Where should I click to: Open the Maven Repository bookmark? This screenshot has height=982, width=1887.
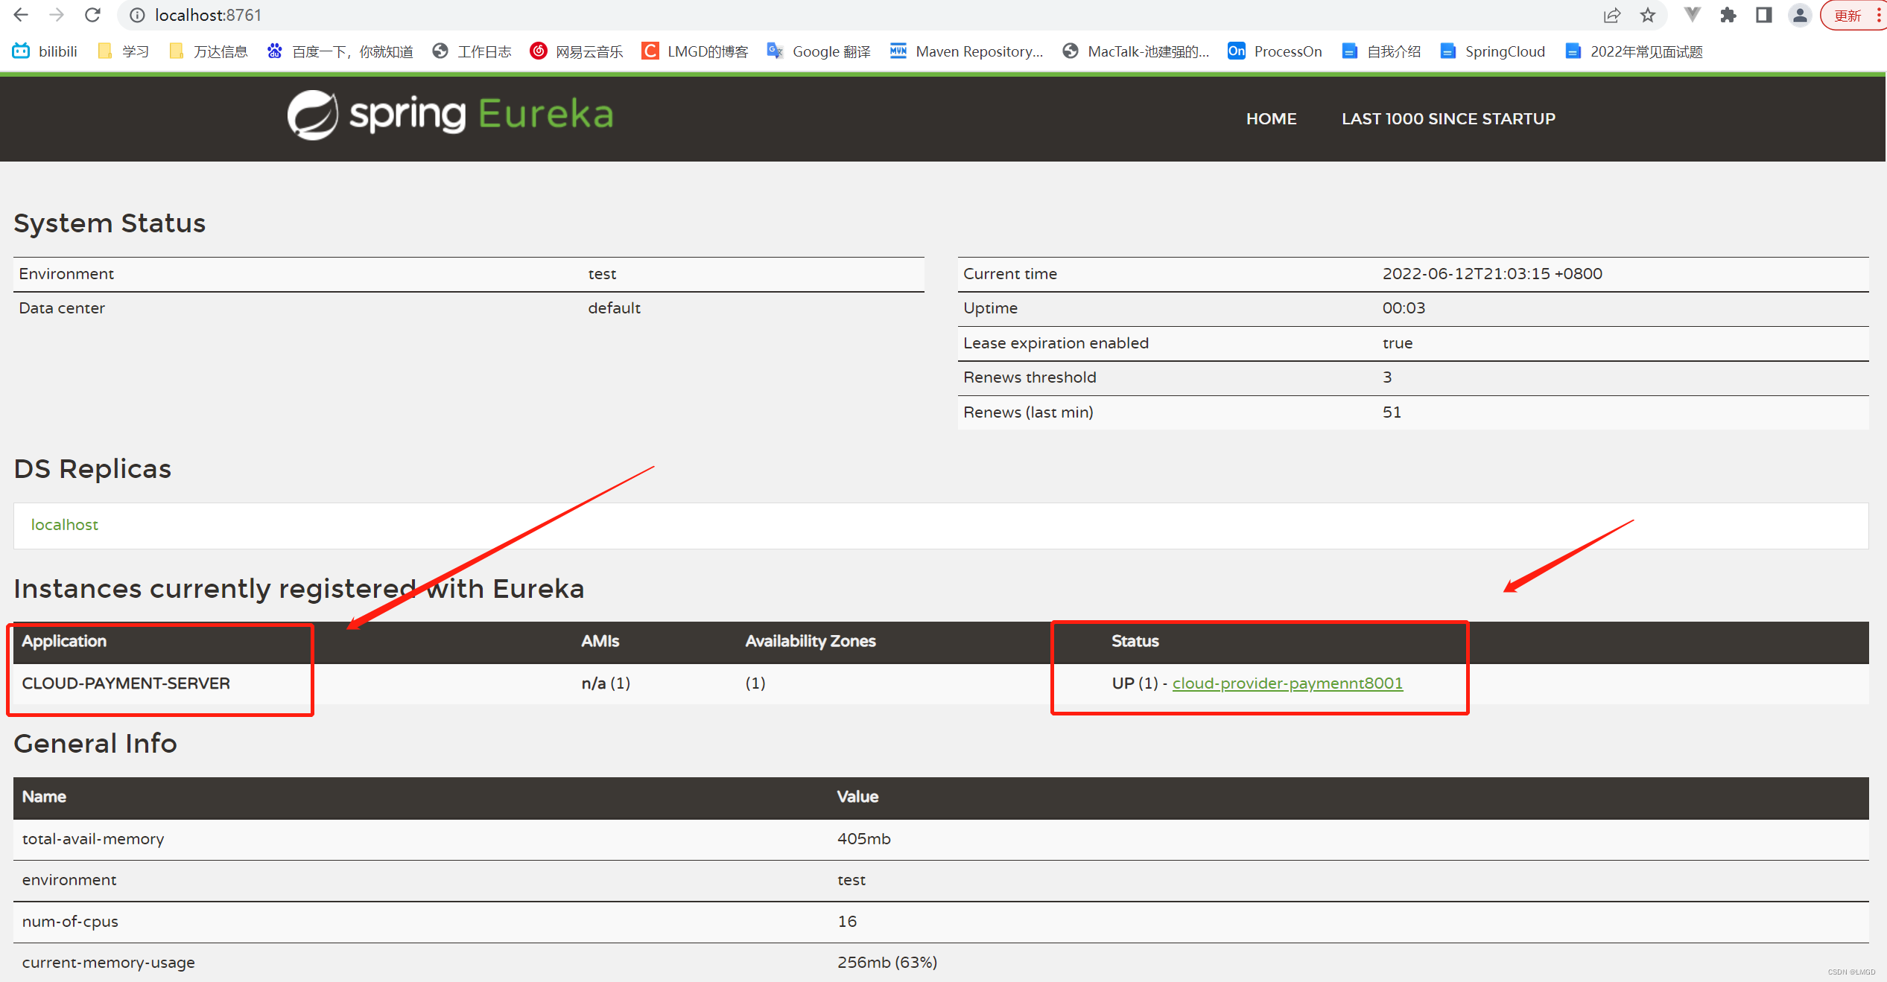(966, 51)
